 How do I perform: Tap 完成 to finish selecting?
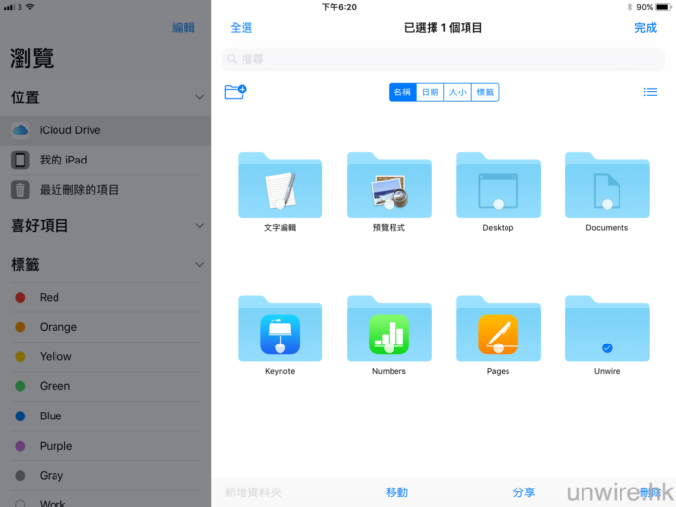click(x=645, y=28)
